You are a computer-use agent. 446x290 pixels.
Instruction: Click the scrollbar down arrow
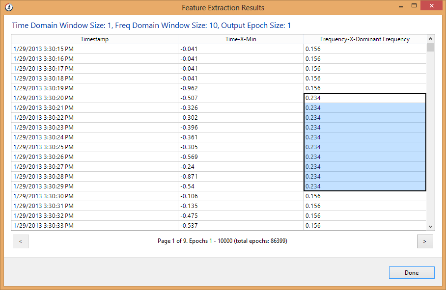(431, 226)
